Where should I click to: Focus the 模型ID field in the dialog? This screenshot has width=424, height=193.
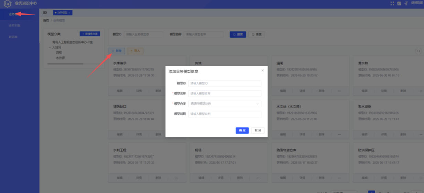click(225, 83)
